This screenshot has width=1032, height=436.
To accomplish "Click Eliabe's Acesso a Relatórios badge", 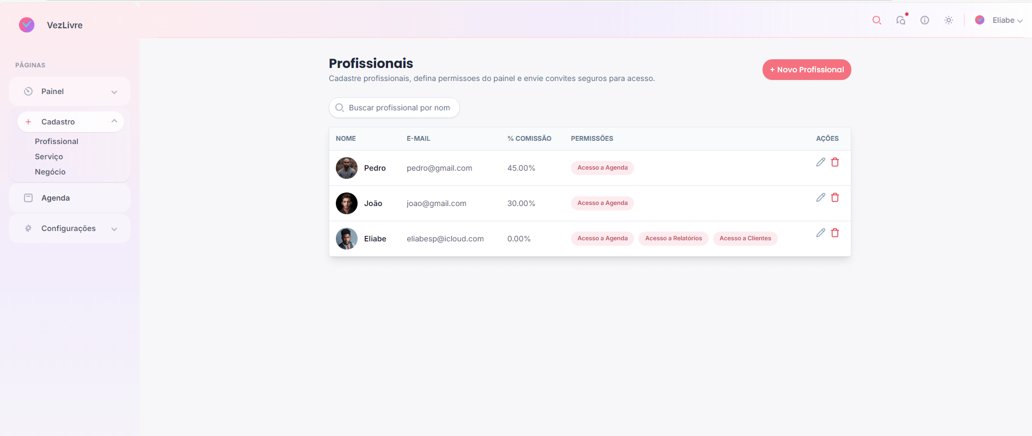I will 673,238.
